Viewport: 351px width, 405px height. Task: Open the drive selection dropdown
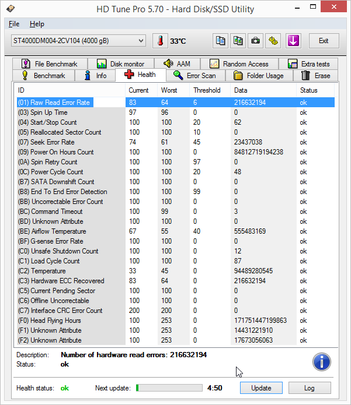click(78, 41)
